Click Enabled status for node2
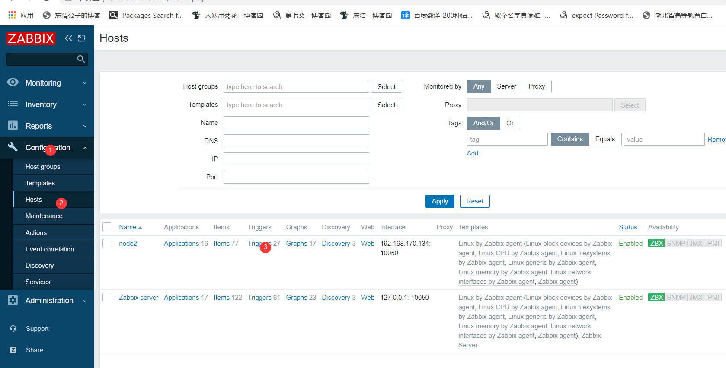Viewport: 726px width, 368px height. click(x=631, y=244)
